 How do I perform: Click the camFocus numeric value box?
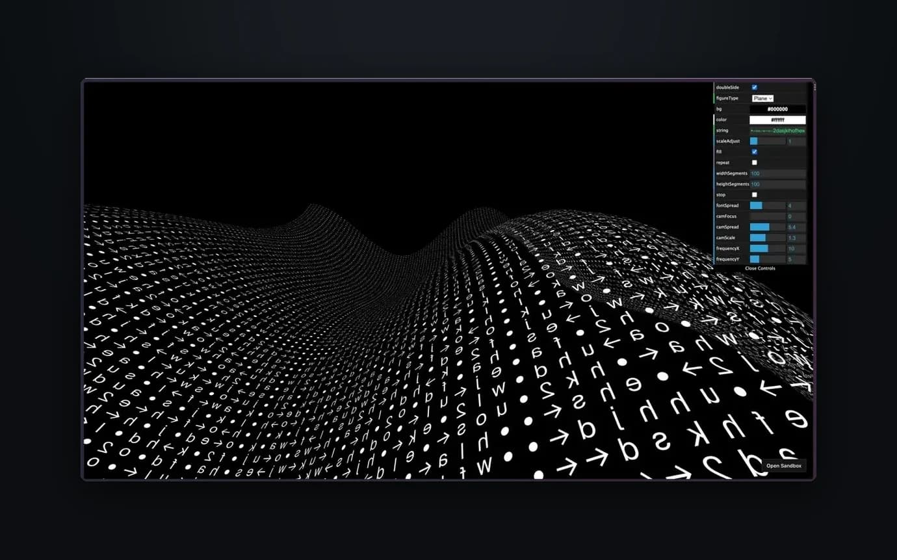point(796,216)
